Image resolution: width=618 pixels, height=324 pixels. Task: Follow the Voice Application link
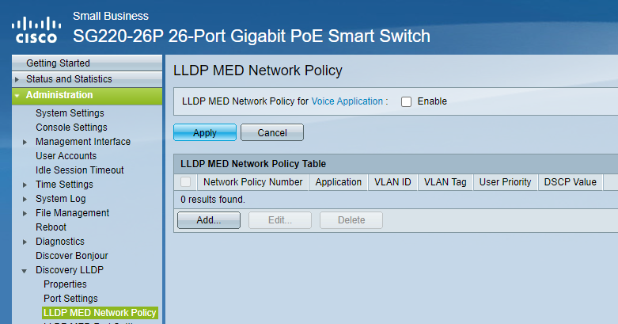coord(347,101)
